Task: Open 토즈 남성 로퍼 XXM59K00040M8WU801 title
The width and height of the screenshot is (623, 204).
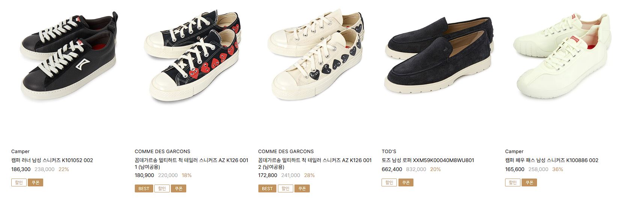Action: coord(428,160)
